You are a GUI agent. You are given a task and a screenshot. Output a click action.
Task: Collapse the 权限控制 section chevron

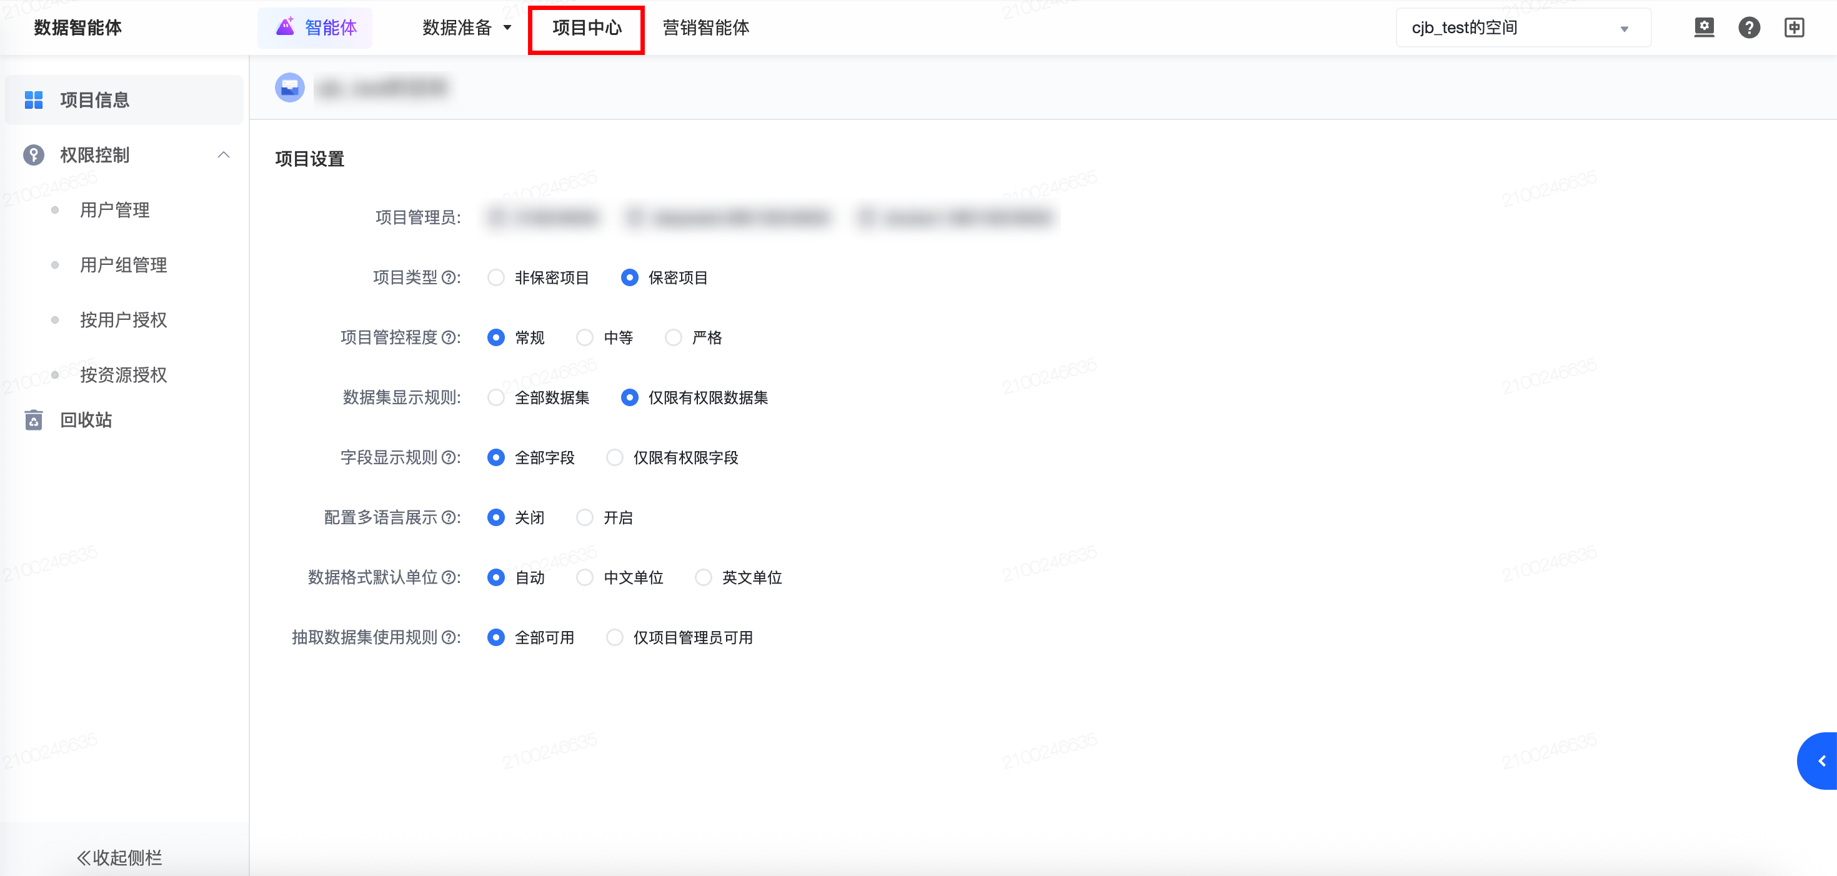[223, 155]
